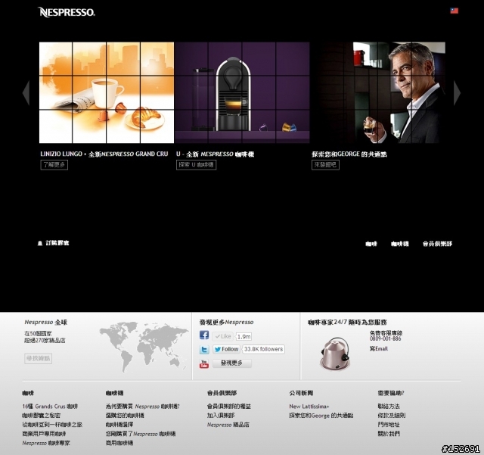Open the 咖啡機選擇 link
Viewport: 484px width, 455px height.
[x=119, y=425]
